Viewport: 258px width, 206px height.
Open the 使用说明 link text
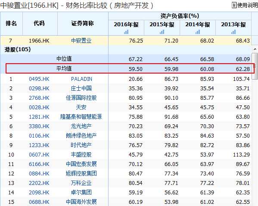(248, 5)
